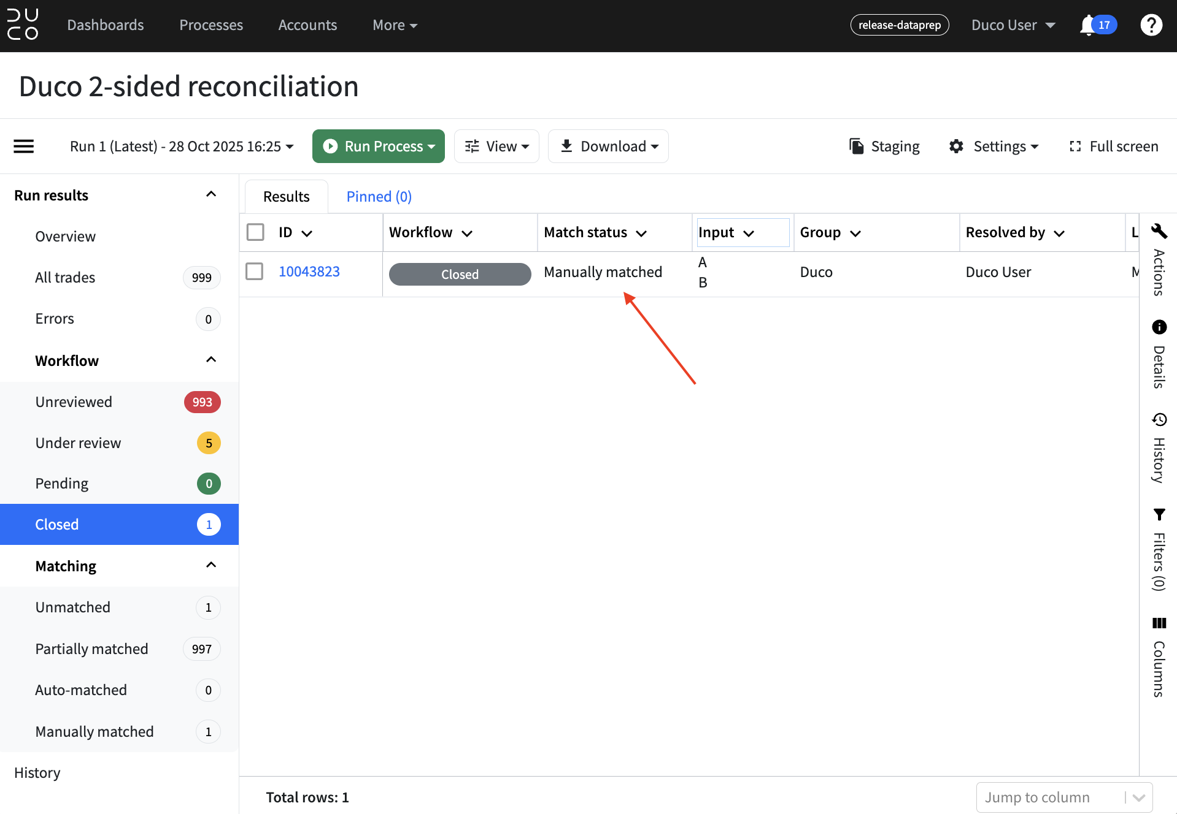Viewport: 1177px width, 814px height.
Task: Open the Run 1 (Latest) run selector
Action: coord(182,146)
